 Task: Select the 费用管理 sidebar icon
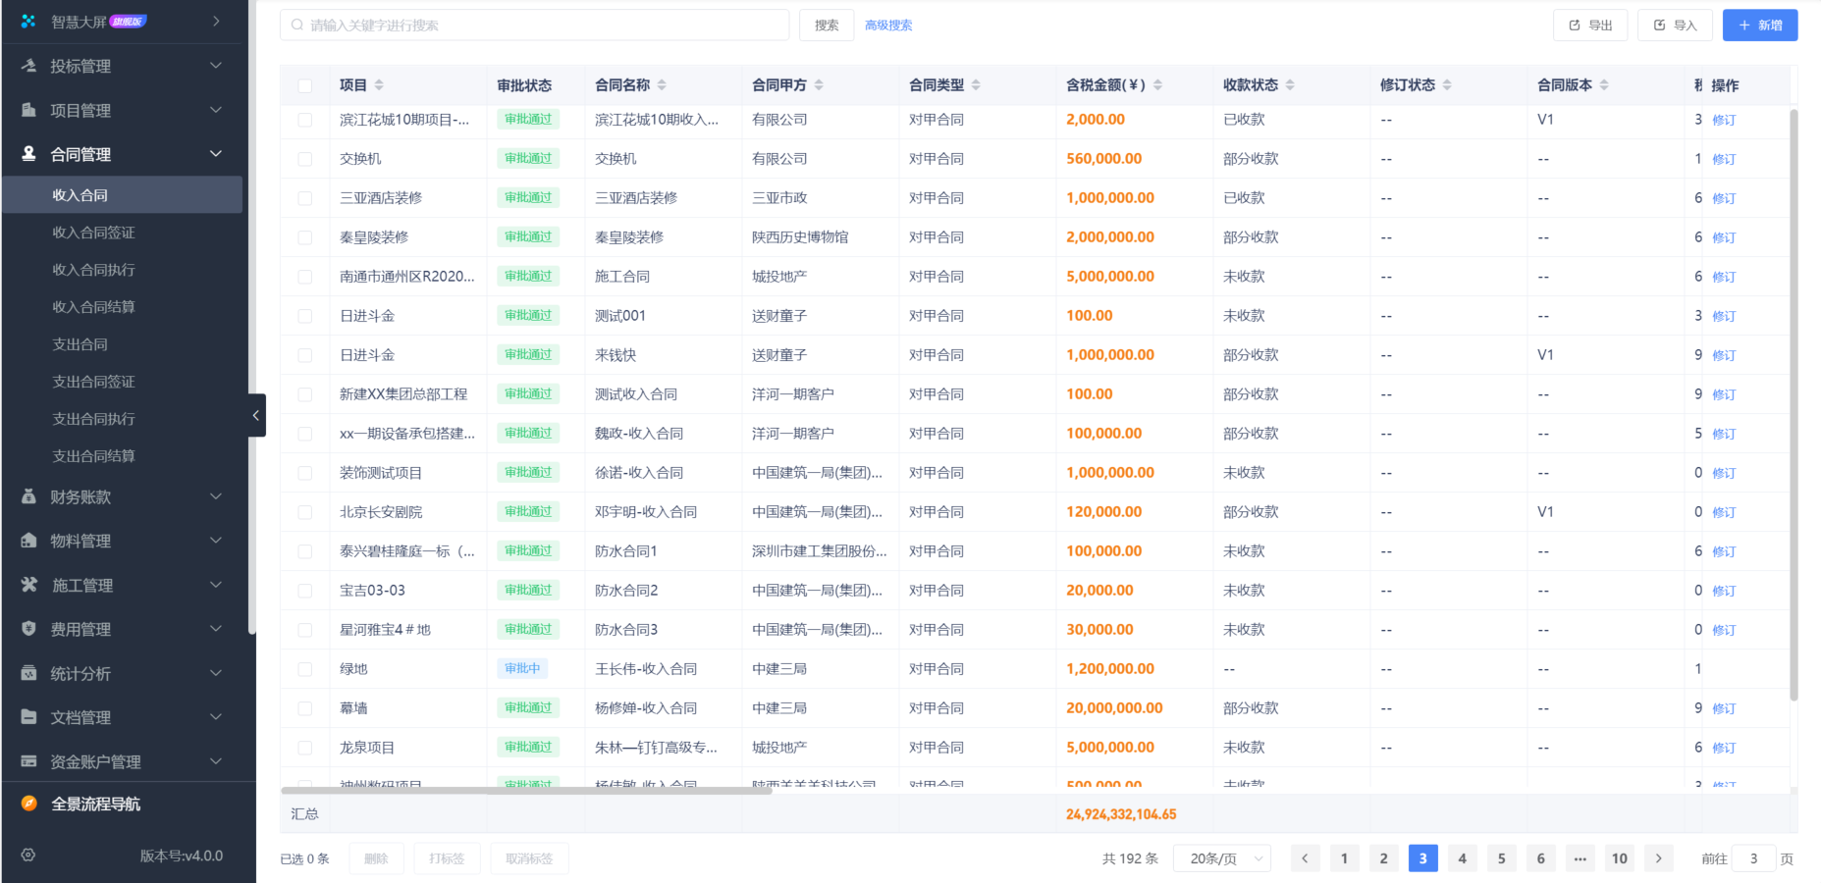[x=27, y=629]
